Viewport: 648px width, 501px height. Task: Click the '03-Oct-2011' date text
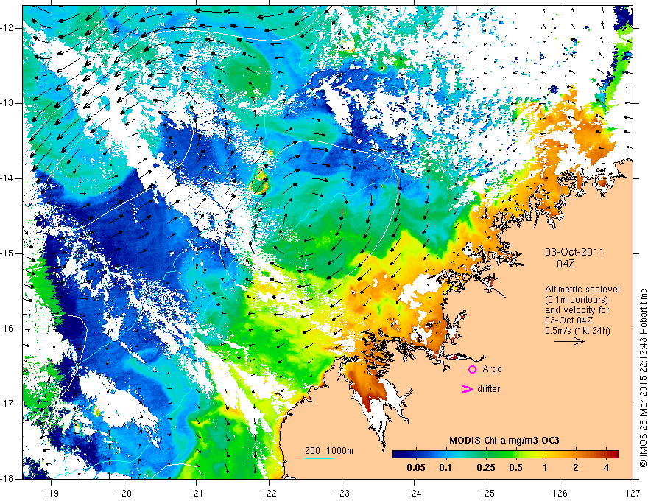[574, 252]
